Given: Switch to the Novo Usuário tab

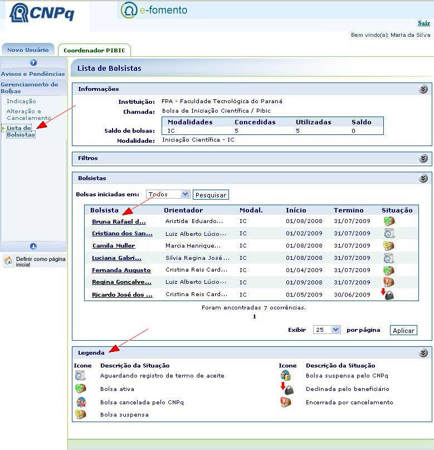Looking at the screenshot, I should [x=28, y=50].
